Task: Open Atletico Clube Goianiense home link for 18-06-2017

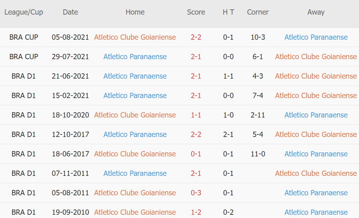Action: (135, 154)
